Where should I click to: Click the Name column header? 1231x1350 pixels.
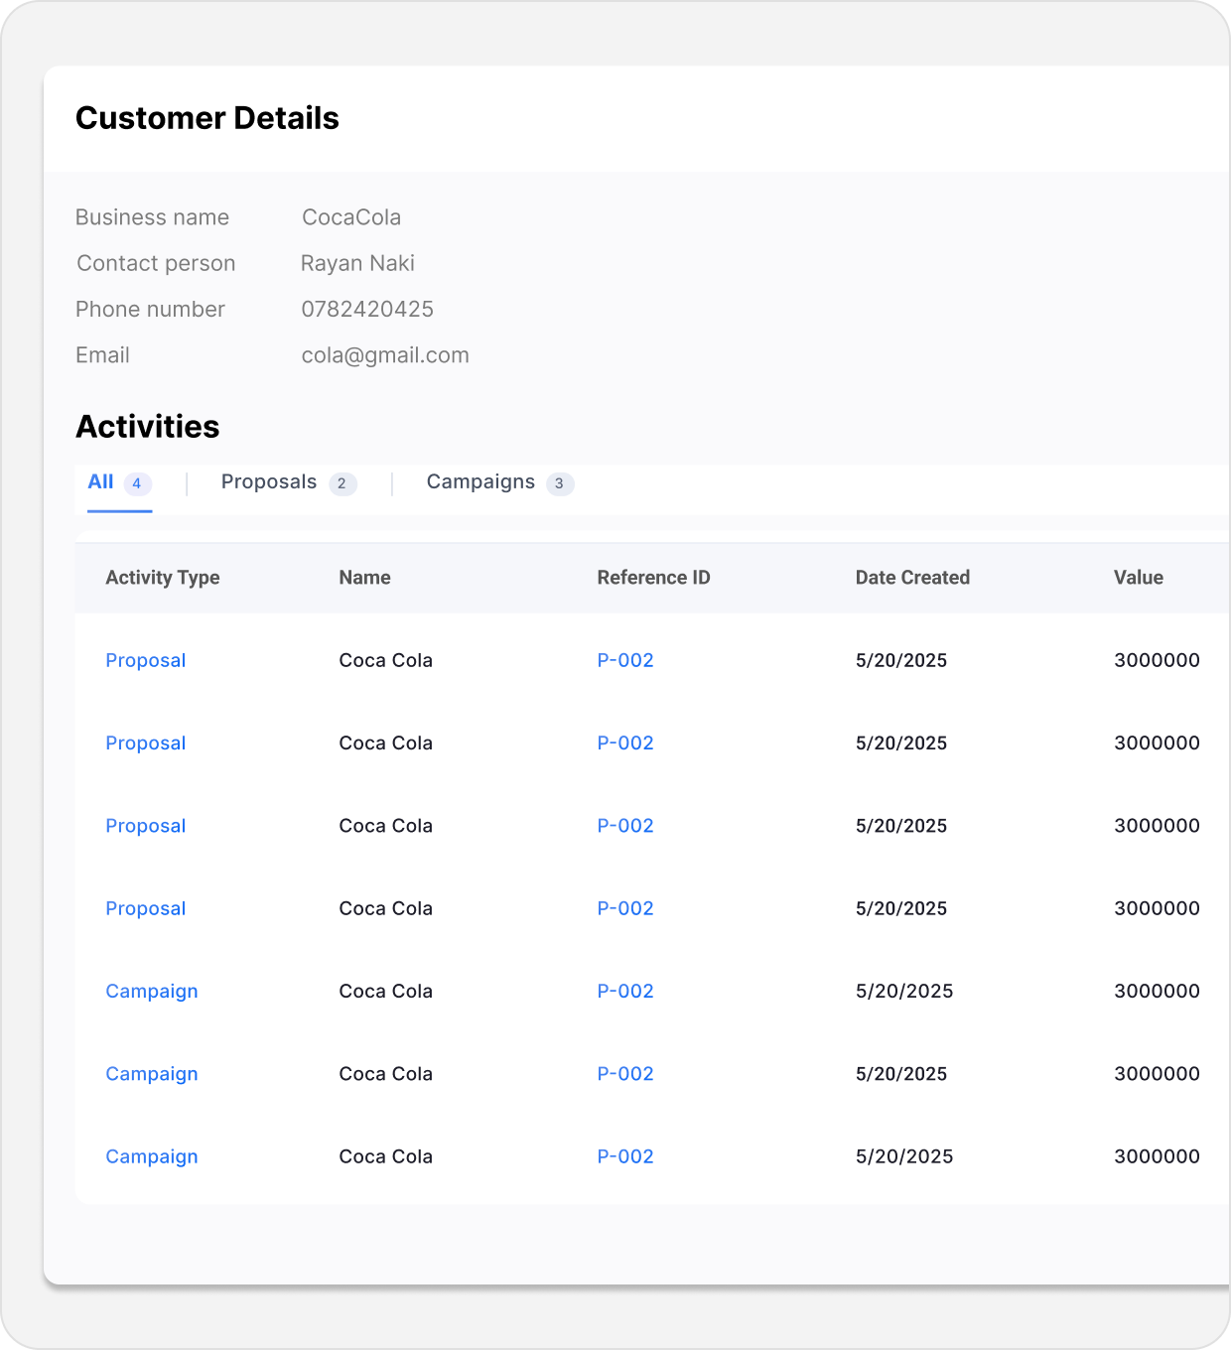(364, 578)
